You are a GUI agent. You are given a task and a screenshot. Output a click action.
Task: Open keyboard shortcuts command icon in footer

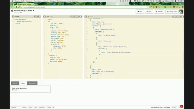(x=54, y=107)
